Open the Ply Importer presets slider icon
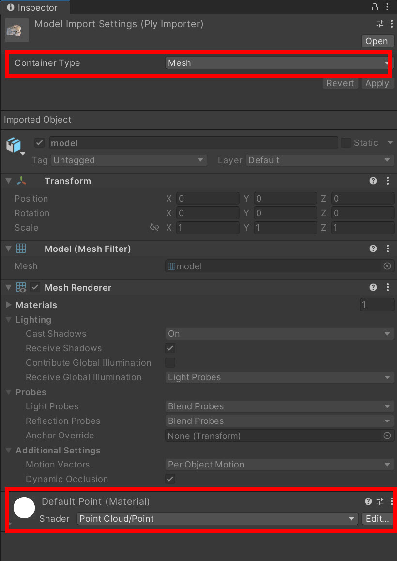 pos(380,24)
